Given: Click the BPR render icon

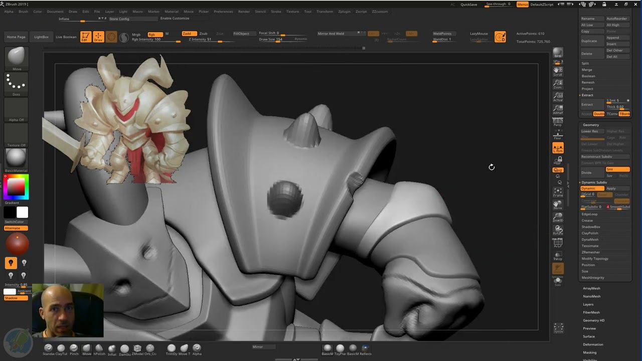Looking at the screenshot, I should coord(558,53).
